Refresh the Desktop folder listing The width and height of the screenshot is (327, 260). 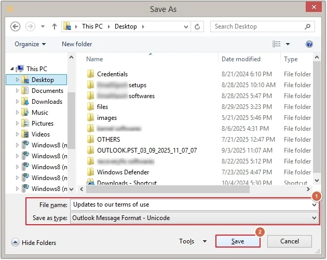point(197,26)
